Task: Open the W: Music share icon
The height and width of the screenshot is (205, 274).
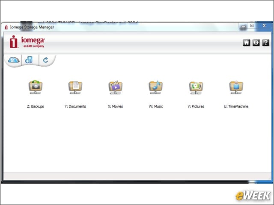Action: point(155,87)
